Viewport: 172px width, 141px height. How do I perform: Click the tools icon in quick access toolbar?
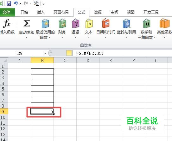[x=36, y=3]
